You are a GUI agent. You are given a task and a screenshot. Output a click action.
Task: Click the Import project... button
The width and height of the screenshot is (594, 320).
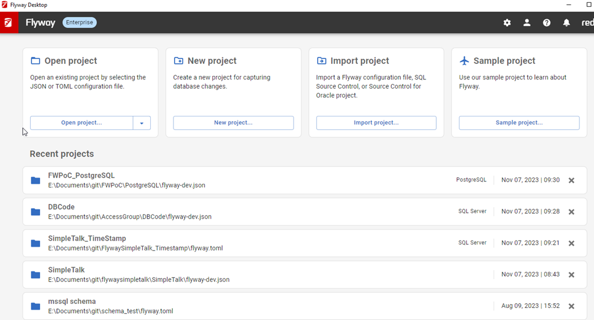(x=376, y=123)
